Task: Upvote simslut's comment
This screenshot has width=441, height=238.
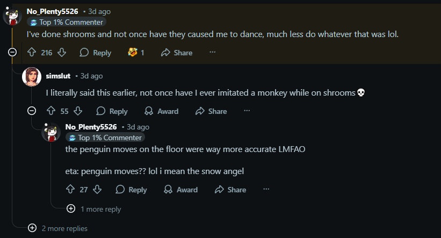Action: (x=51, y=111)
